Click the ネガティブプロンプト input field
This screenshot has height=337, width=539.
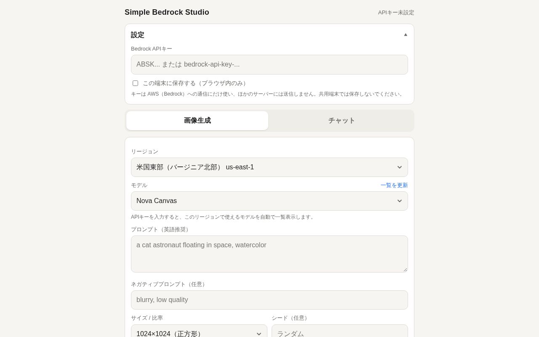click(x=269, y=300)
